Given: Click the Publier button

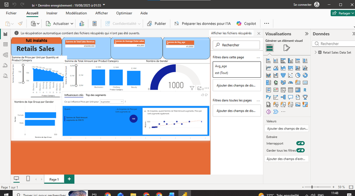Looking at the screenshot, I should [156, 23].
